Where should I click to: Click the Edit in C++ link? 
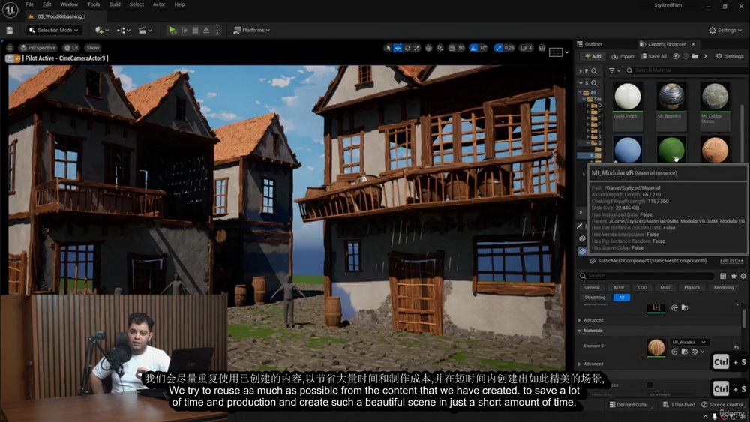tap(732, 261)
